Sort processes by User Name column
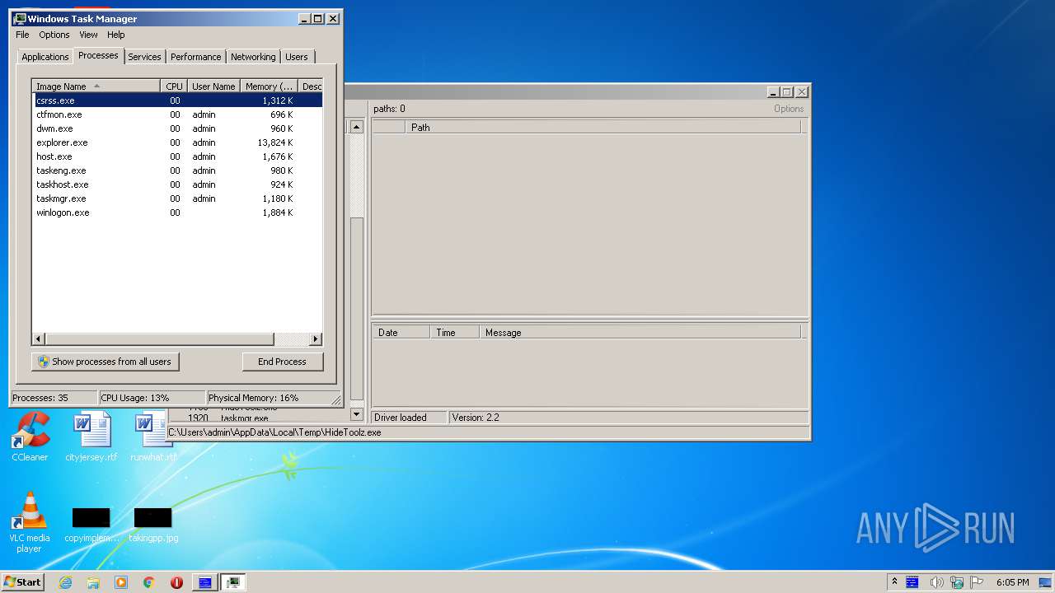Image resolution: width=1055 pixels, height=593 pixels. pos(213,86)
